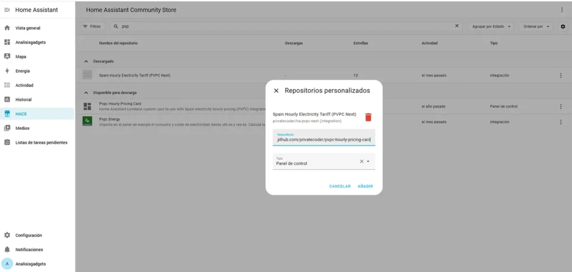Open Pvpc Hourly Pricing Card repository row
572x272 pixels.
[323, 106]
